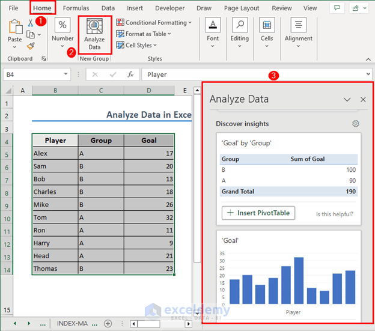This screenshot has width=375, height=331.
Task: Go to previous sheet tab arrow
Action: tap(15, 323)
